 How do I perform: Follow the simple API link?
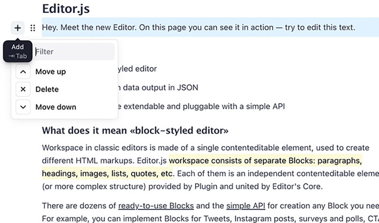246,206
